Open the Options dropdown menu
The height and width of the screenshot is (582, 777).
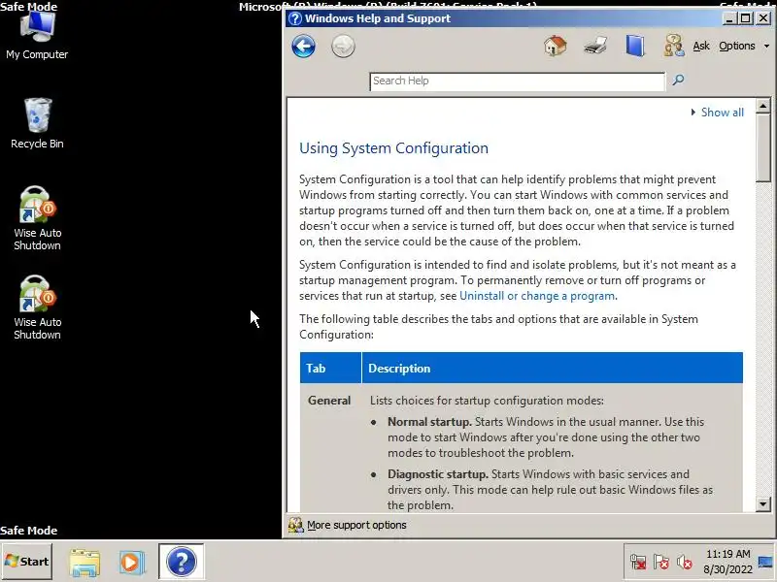[744, 46]
